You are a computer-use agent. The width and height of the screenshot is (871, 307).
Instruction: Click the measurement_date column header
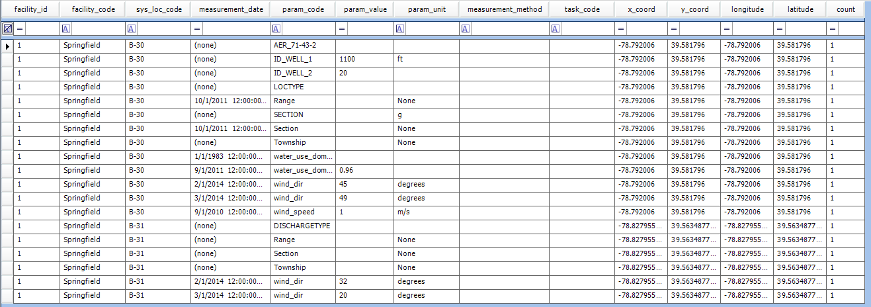coord(230,9)
